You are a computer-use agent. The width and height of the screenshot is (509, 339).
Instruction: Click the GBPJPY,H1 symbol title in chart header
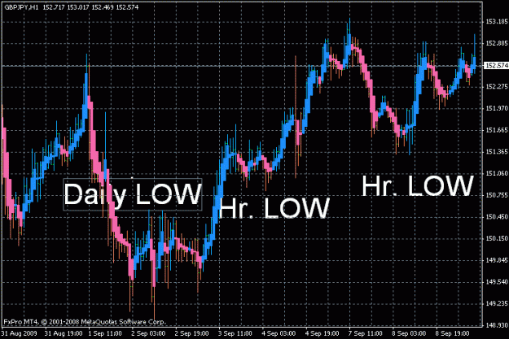point(21,7)
